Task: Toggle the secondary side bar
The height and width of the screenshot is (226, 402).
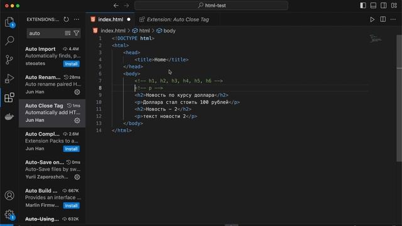Action: tap(384, 6)
